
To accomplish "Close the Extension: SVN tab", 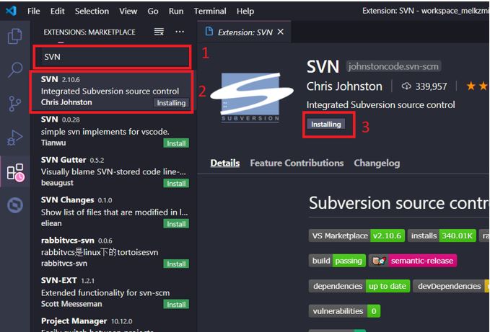I will point(281,32).
